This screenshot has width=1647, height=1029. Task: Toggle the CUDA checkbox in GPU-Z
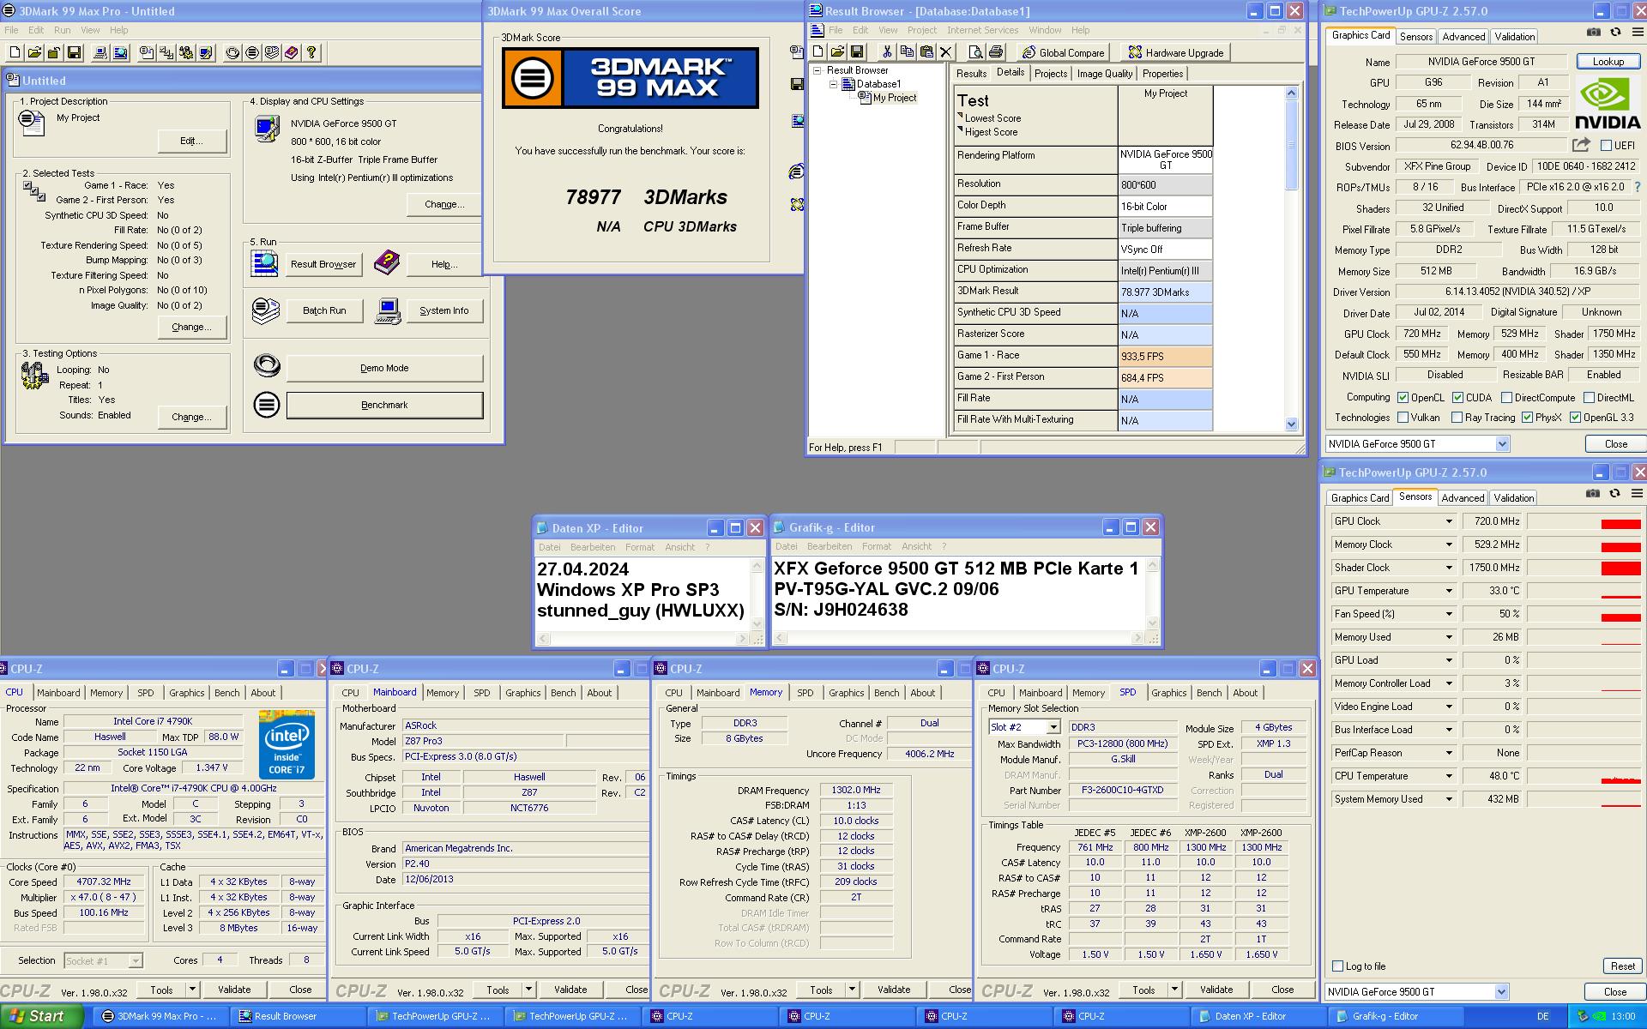(1457, 398)
